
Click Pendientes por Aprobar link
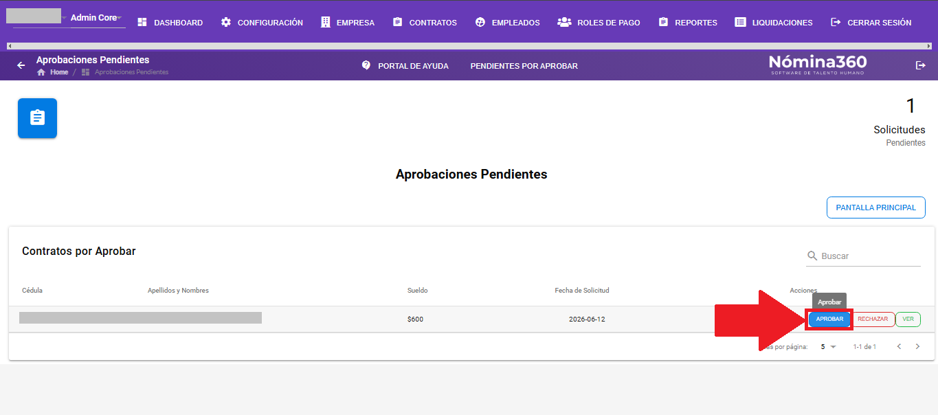coord(524,66)
